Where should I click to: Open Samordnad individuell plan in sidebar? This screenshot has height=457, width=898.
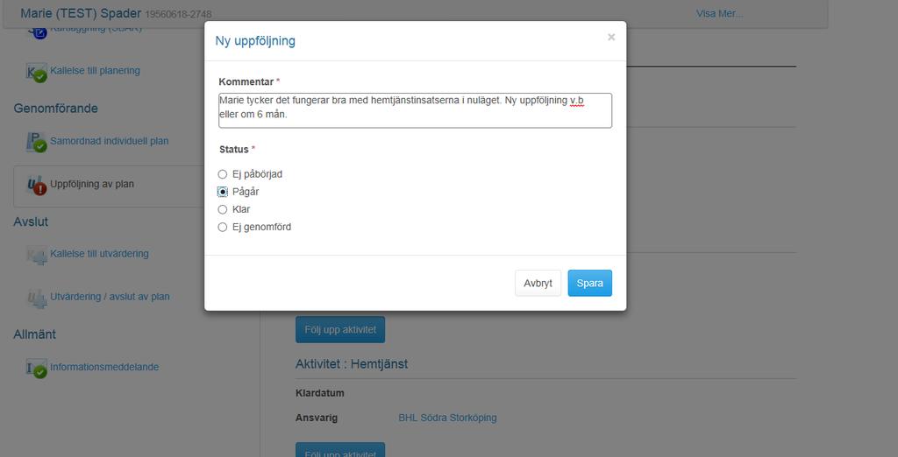(x=110, y=141)
